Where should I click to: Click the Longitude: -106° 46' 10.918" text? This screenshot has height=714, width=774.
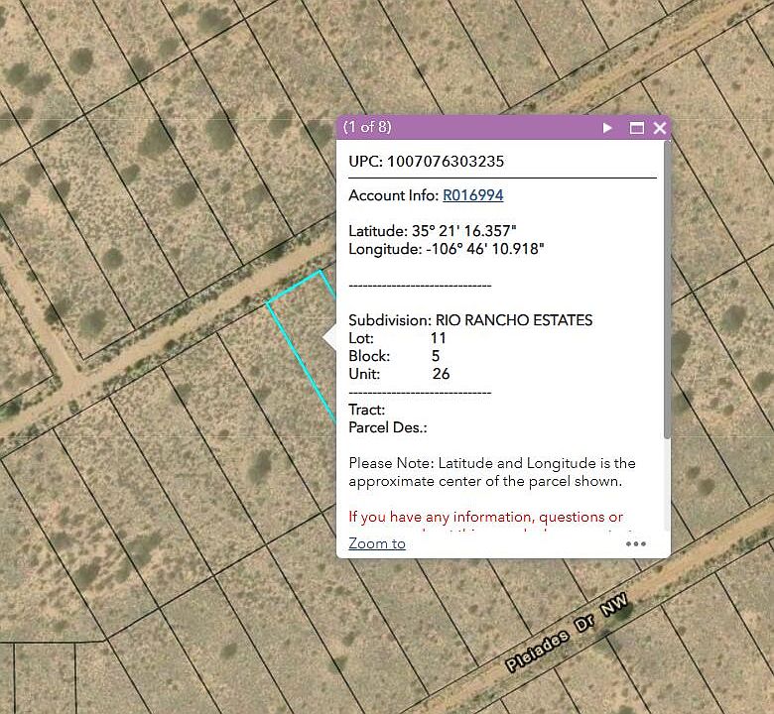447,249
